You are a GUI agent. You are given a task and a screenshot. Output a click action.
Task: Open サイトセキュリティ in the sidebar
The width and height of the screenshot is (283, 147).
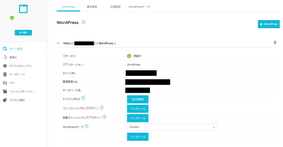point(21,66)
